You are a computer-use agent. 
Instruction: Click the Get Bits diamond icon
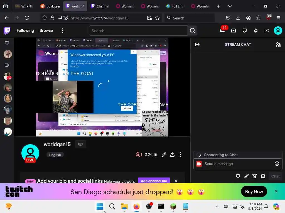(256, 31)
